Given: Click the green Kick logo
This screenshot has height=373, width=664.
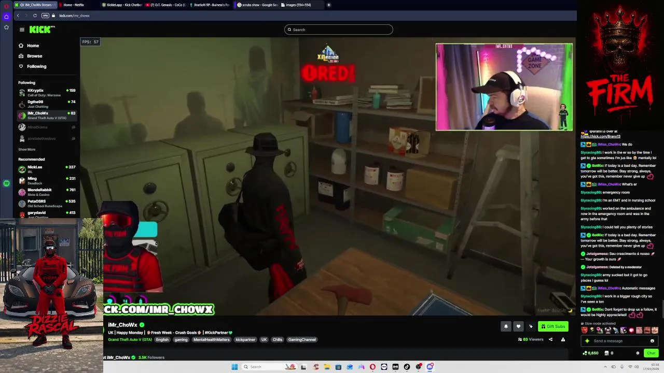Looking at the screenshot, I should click(x=41, y=30).
